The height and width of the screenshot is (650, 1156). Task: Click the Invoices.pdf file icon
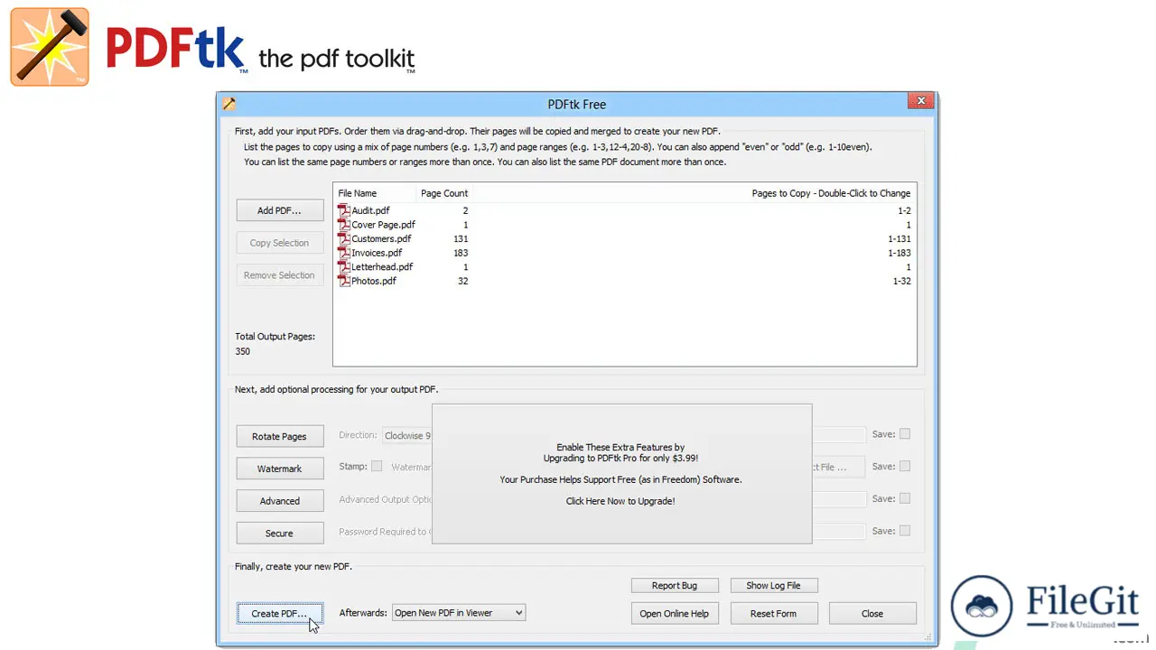pyautogui.click(x=344, y=253)
